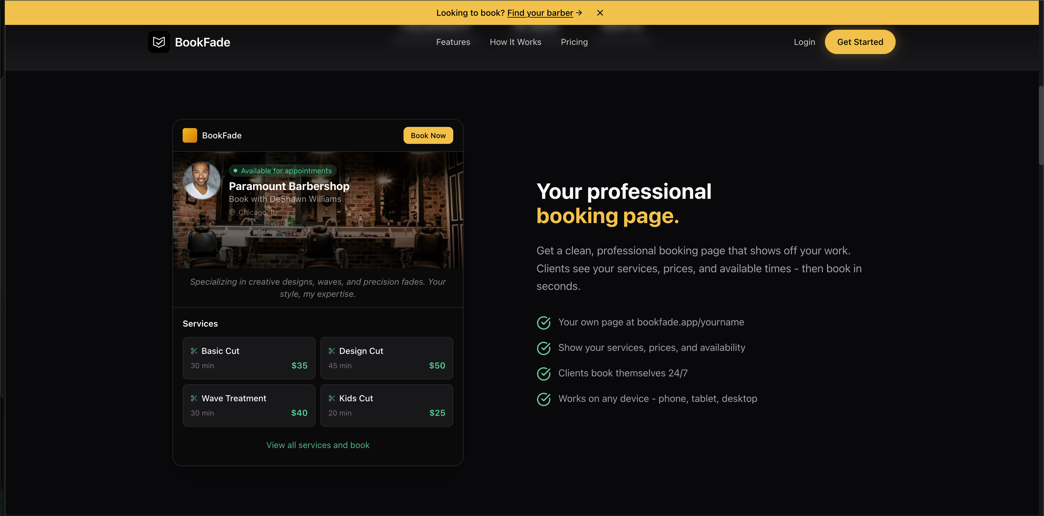Image resolution: width=1044 pixels, height=516 pixels.
Task: Click the 'booking page.' yellow headline
Action: tap(607, 216)
